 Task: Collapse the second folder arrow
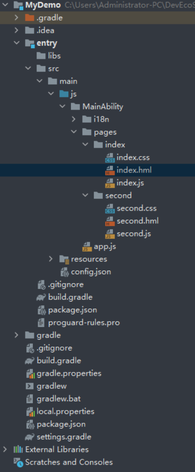85,195
